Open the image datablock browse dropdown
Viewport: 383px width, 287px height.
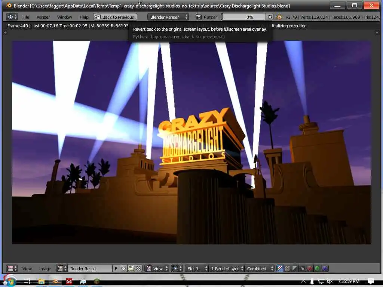(62, 268)
